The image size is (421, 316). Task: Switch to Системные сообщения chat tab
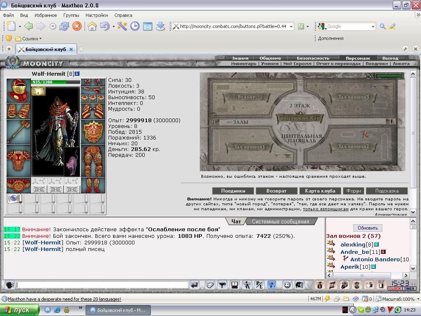[x=280, y=222]
